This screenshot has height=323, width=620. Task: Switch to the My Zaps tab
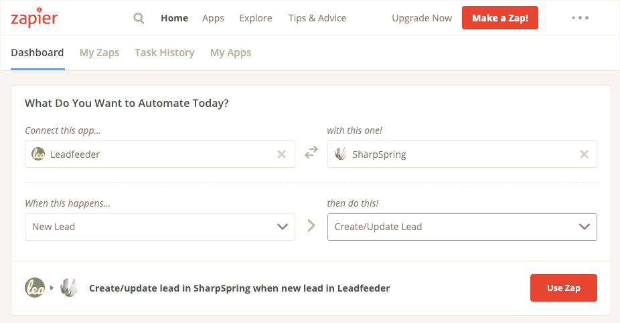[x=99, y=53]
